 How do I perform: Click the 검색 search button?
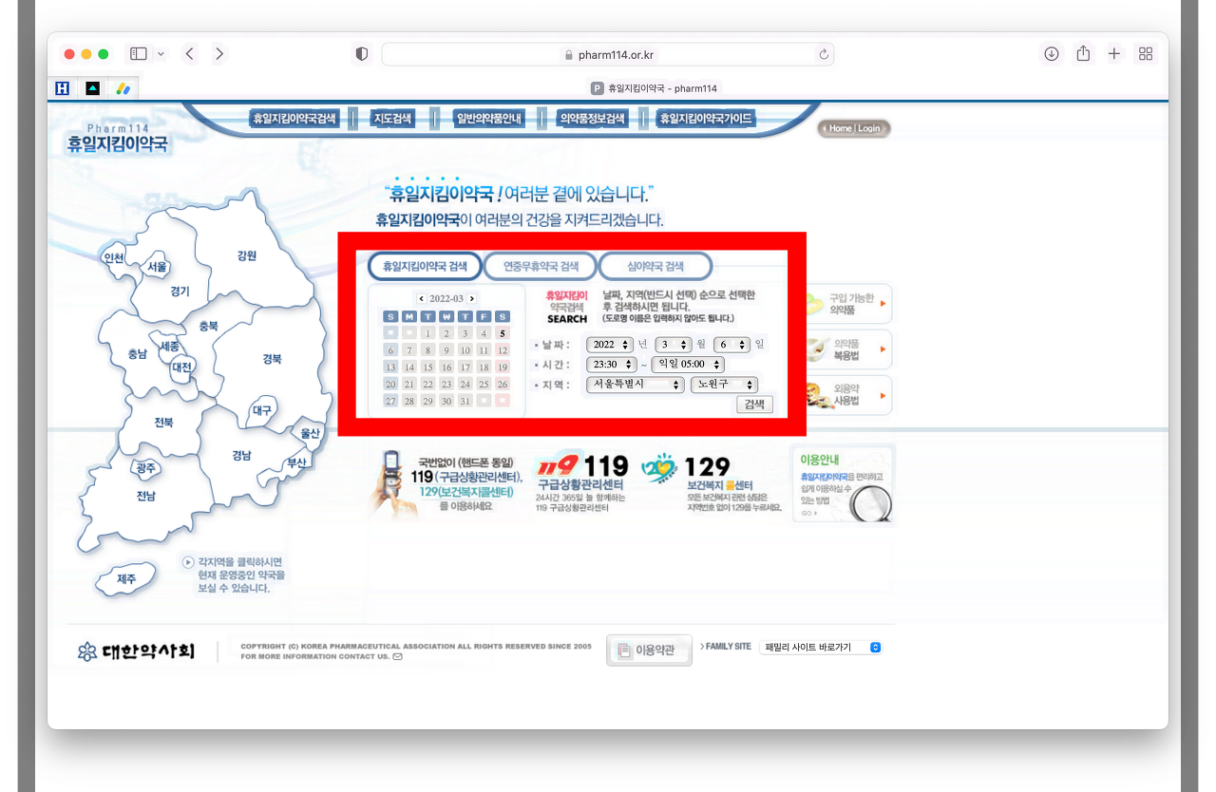[x=754, y=405]
